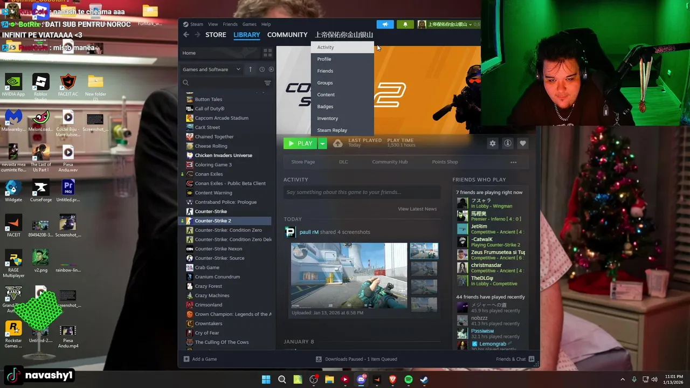Click the library search field

click(222, 83)
